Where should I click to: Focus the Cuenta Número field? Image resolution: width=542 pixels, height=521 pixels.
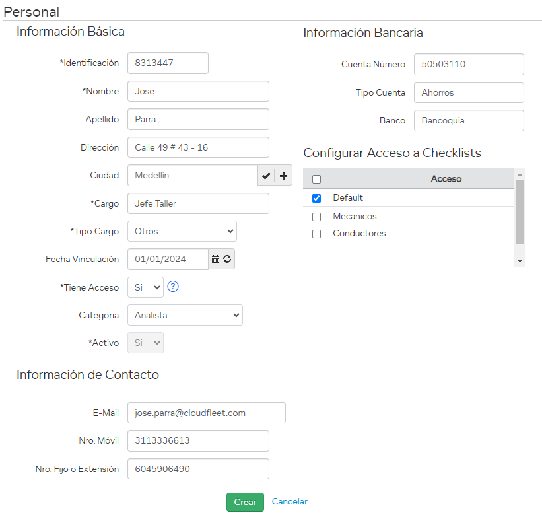coord(469,65)
